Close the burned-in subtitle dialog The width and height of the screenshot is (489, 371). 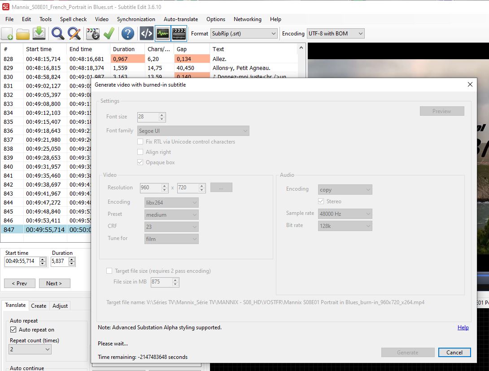tap(470, 84)
